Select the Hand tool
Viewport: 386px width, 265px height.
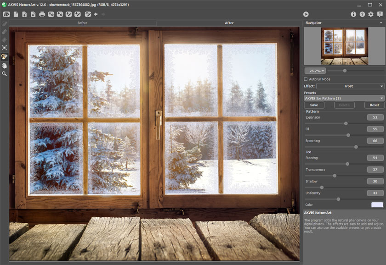click(x=5, y=66)
